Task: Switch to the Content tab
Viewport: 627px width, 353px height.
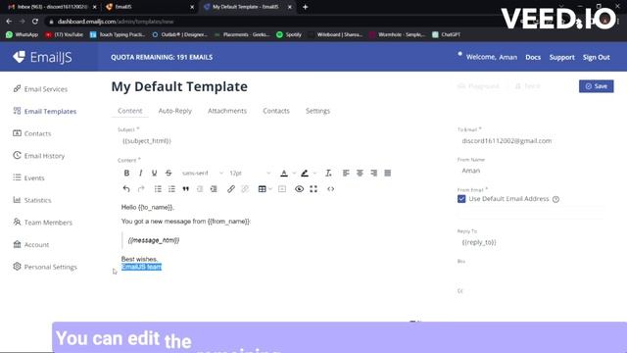Action: (x=130, y=111)
